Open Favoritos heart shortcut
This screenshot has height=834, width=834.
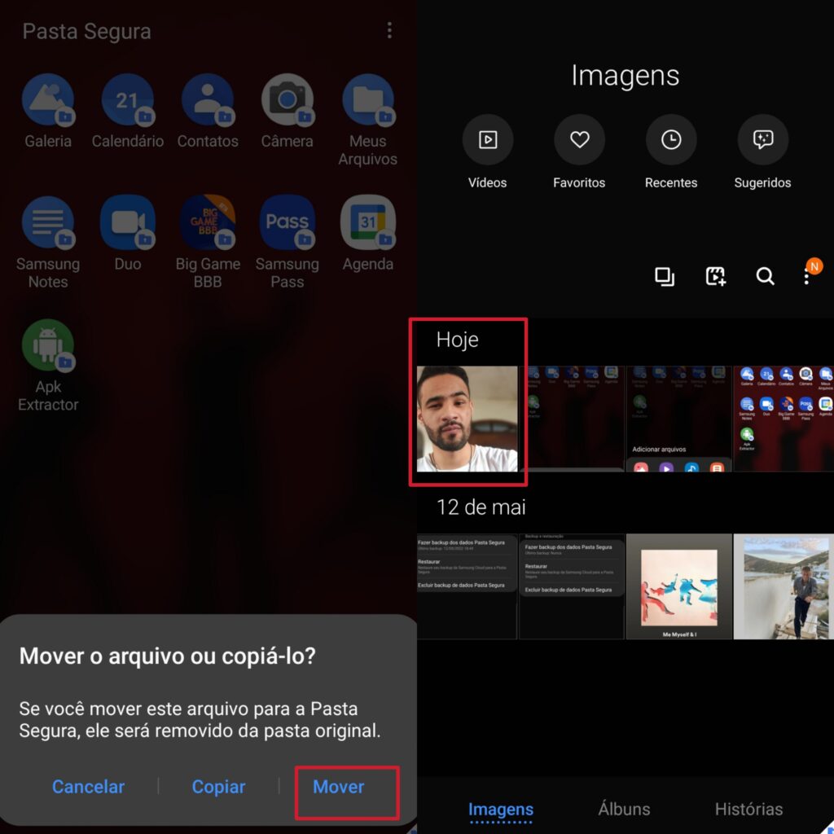coord(579,140)
